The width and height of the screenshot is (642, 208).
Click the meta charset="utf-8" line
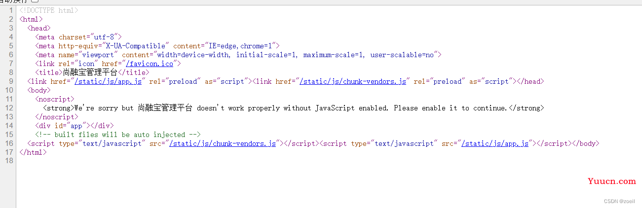tap(78, 37)
